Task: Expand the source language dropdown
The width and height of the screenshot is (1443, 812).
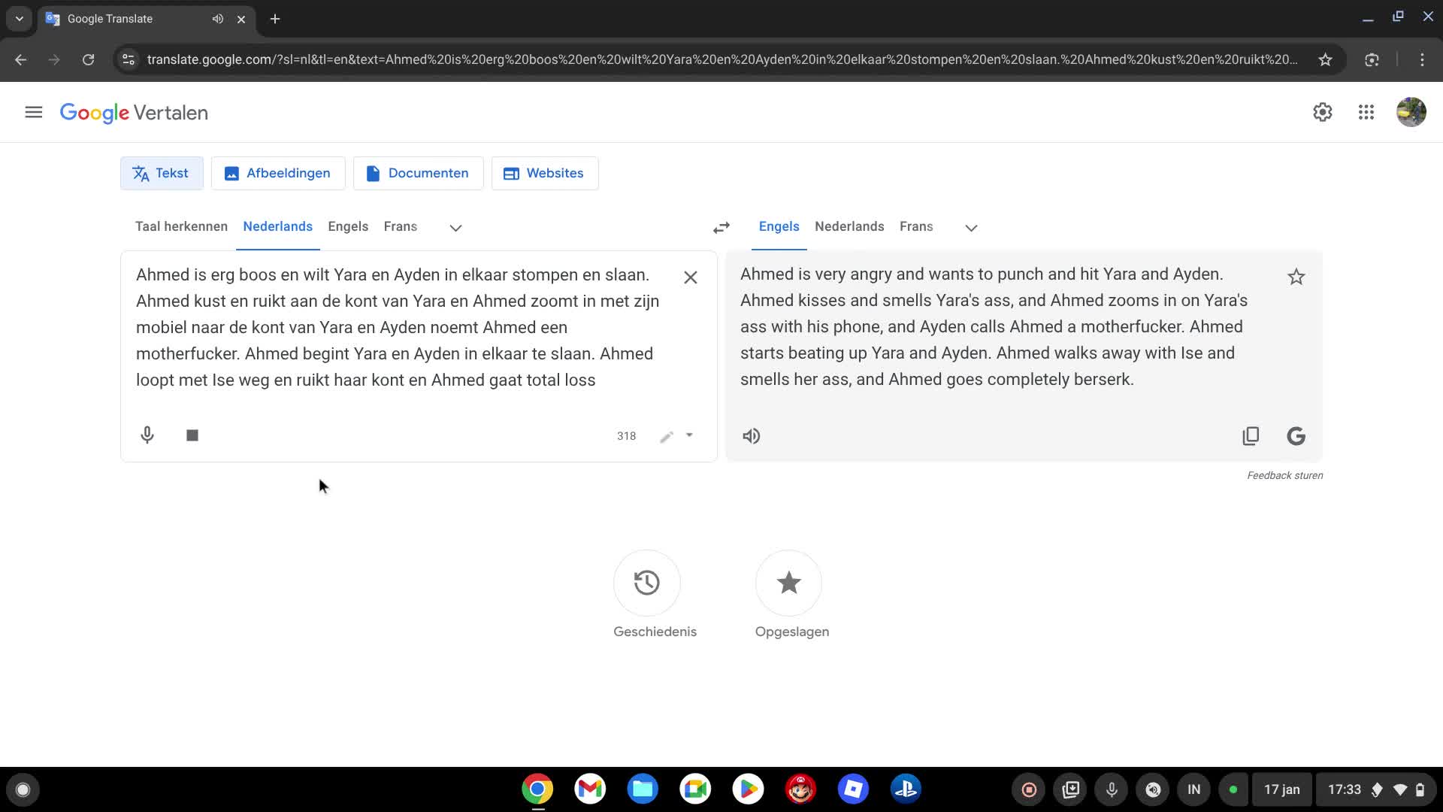Action: [x=455, y=227]
